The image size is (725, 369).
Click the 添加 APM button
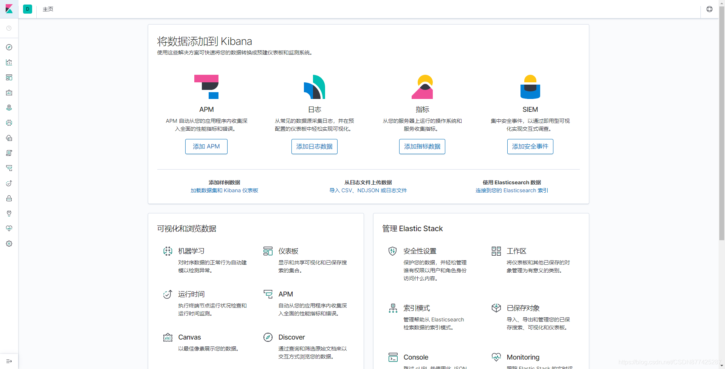coord(206,147)
